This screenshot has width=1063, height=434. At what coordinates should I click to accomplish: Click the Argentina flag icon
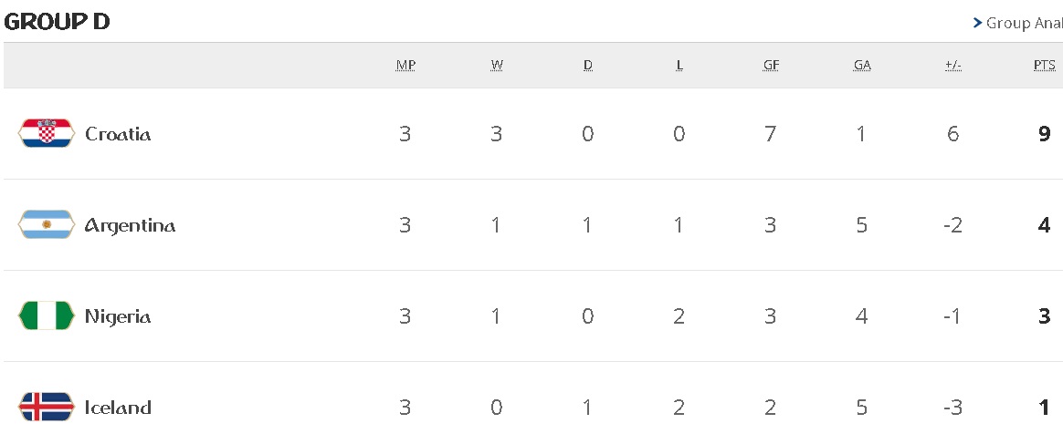pos(46,225)
